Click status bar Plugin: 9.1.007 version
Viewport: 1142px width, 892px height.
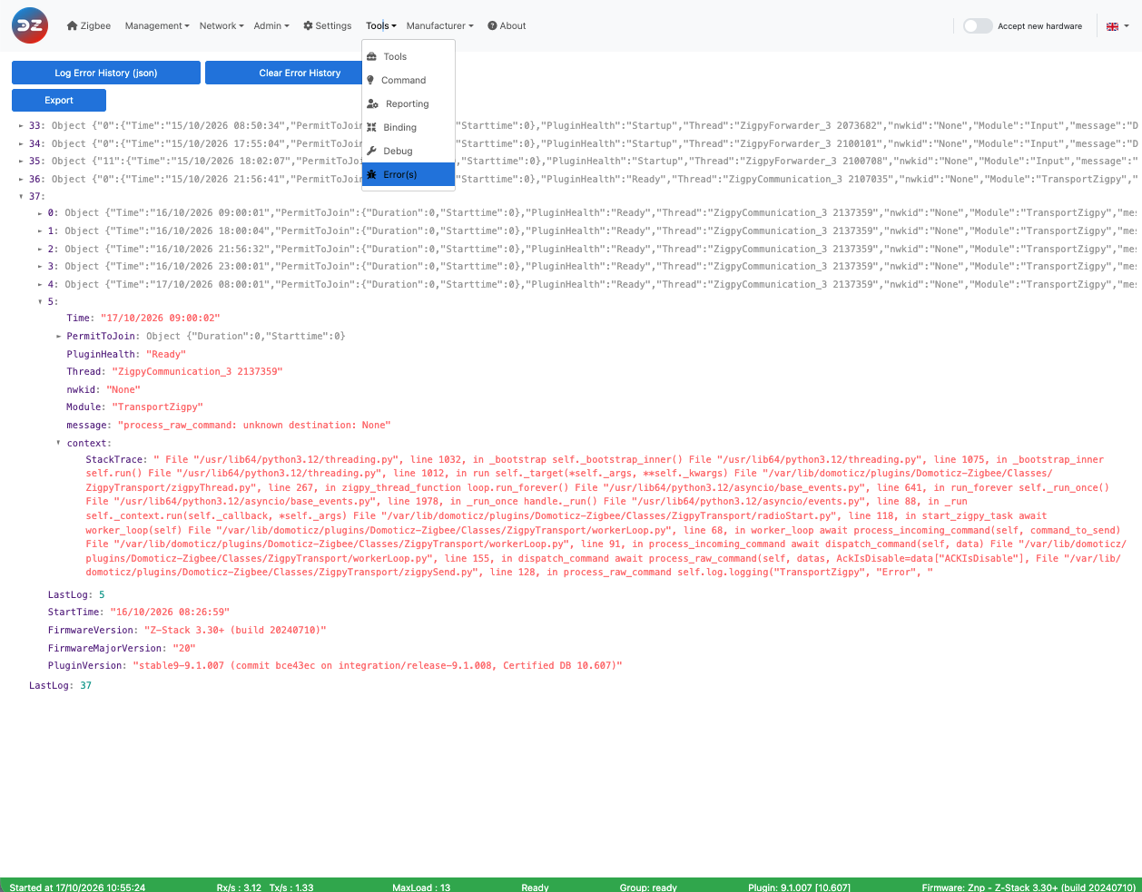(800, 887)
